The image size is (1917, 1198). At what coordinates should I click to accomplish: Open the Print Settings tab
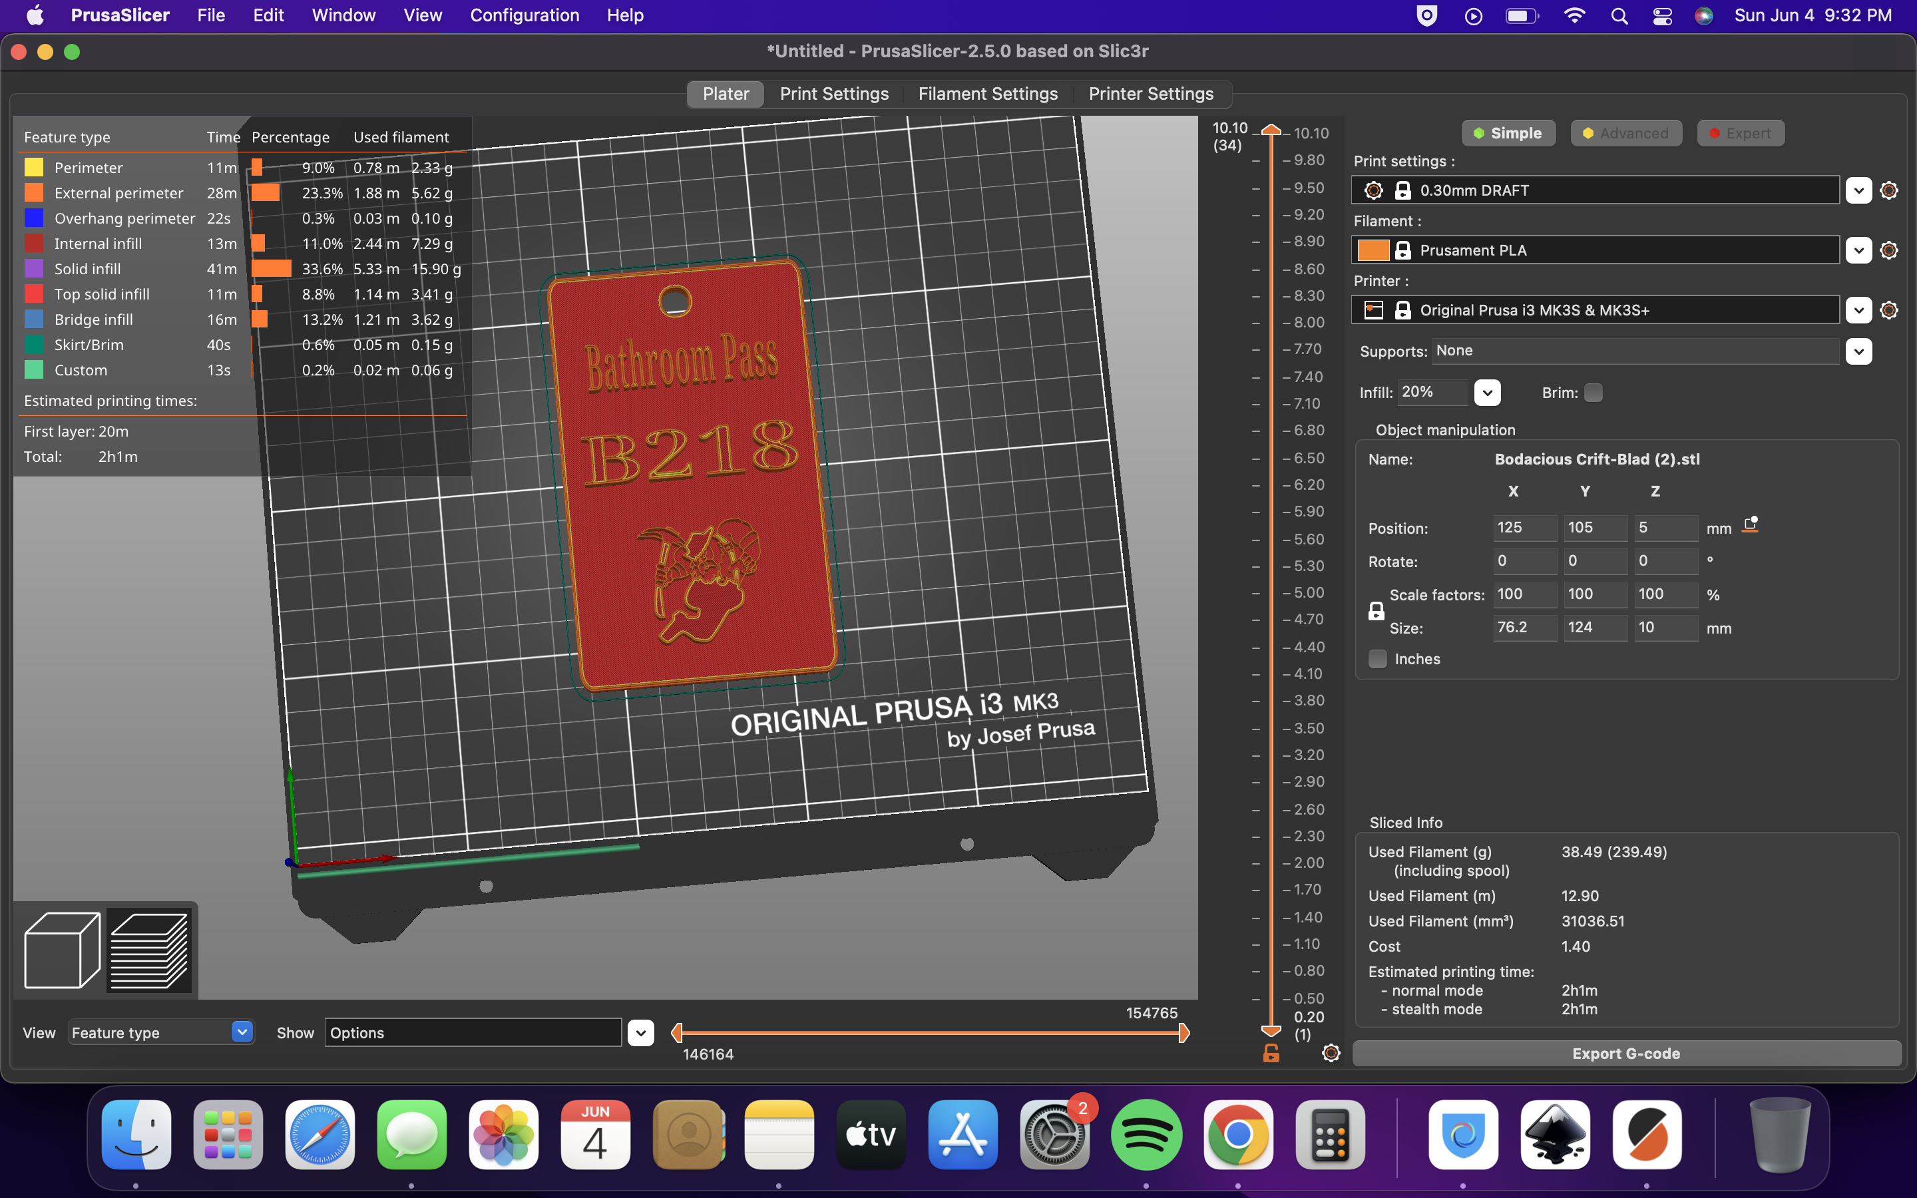point(834,93)
